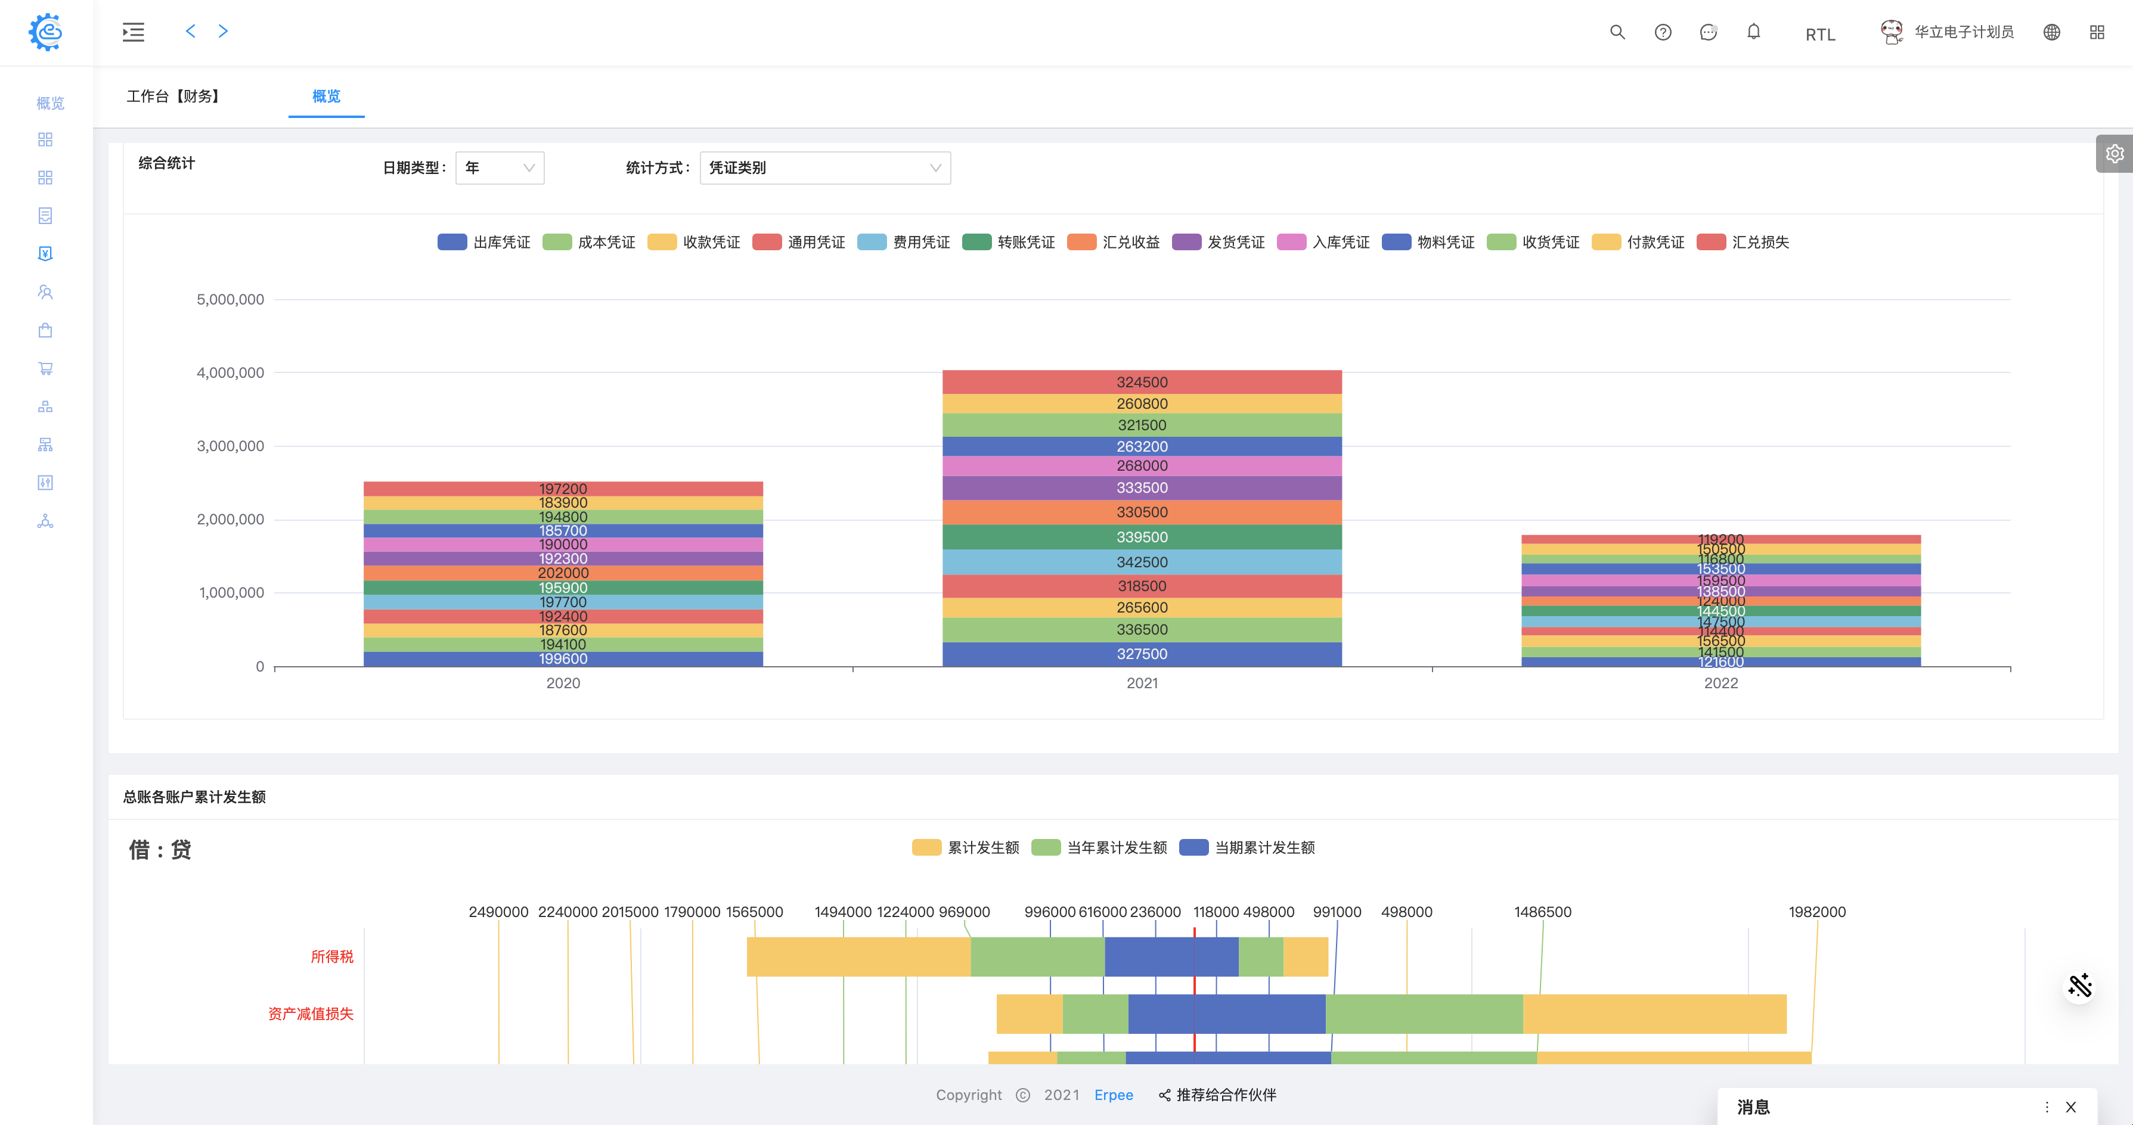This screenshot has height=1125, width=2133.
Task: Click the globe language icon
Action: 2051,32
